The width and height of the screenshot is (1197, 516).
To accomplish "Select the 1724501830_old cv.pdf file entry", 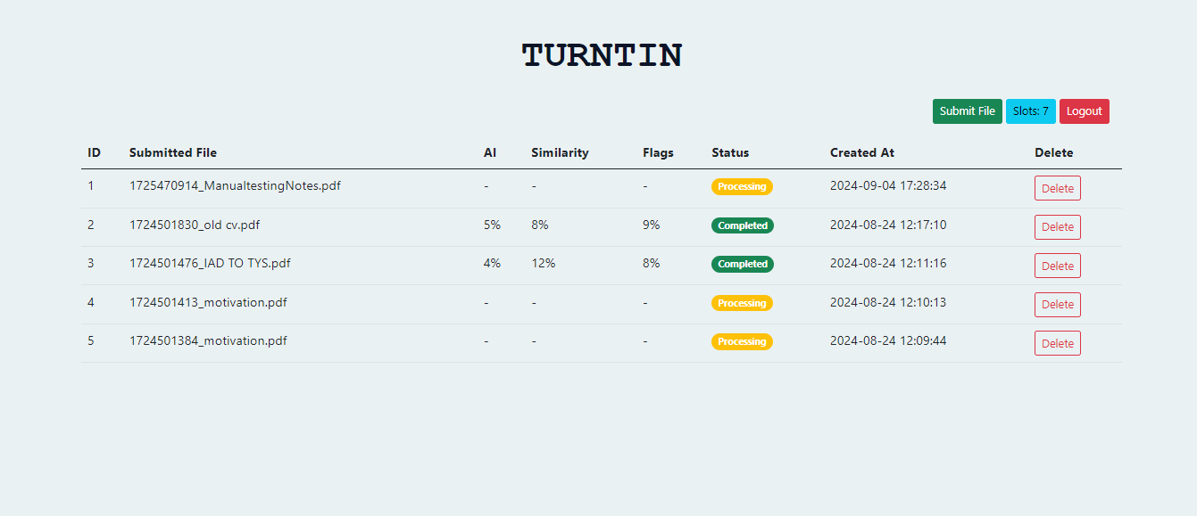I will (195, 225).
